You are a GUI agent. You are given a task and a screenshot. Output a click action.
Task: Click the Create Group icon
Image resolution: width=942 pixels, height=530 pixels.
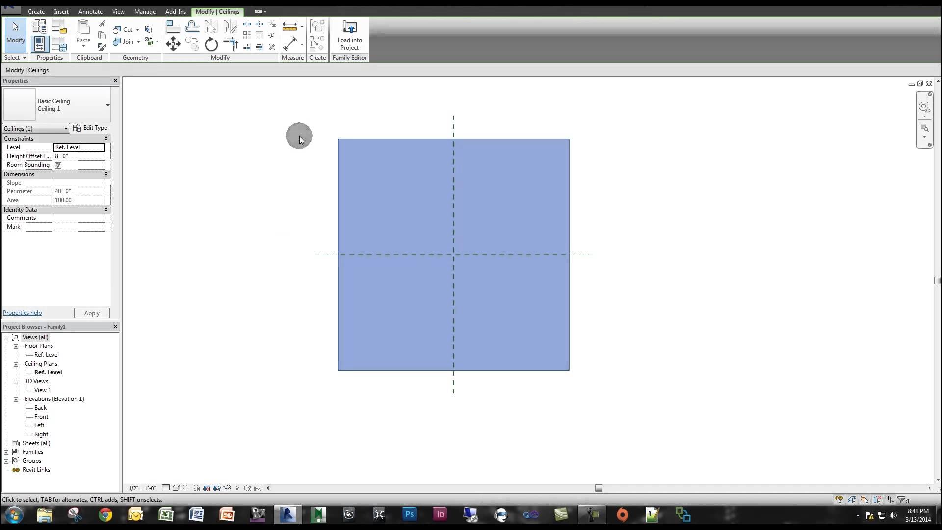[x=317, y=26]
